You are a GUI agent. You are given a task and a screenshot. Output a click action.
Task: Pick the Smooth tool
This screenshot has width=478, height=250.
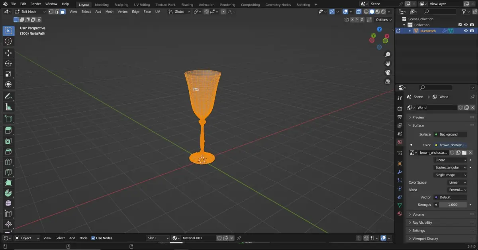click(x=8, y=203)
